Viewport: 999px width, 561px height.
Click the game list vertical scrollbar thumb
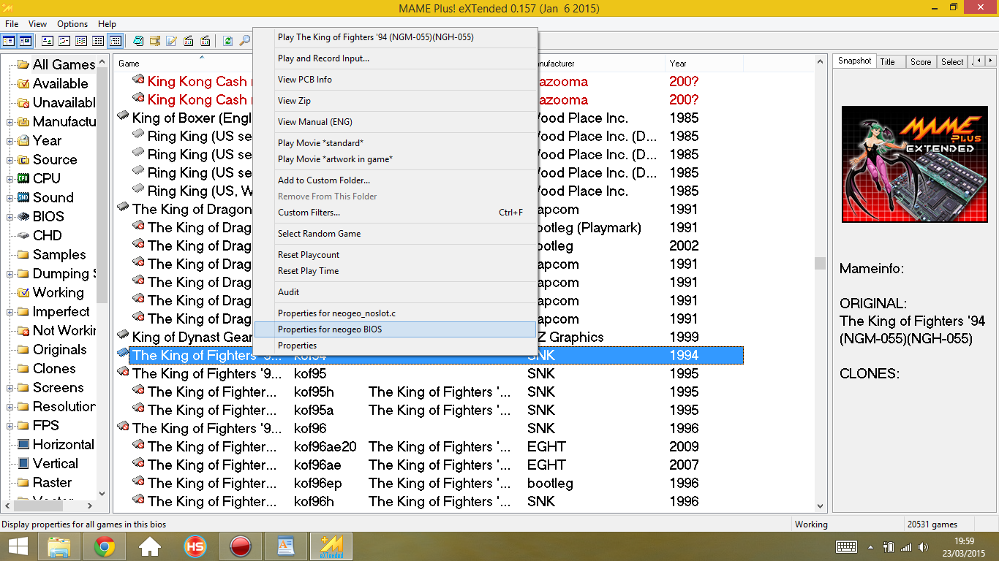[x=821, y=263]
